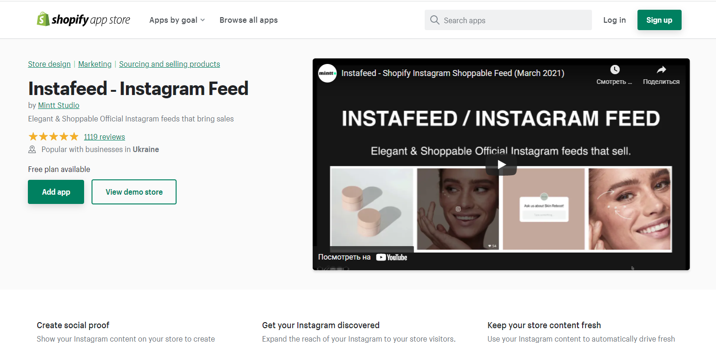Open the View demo store page
716x343 pixels.
[134, 191]
